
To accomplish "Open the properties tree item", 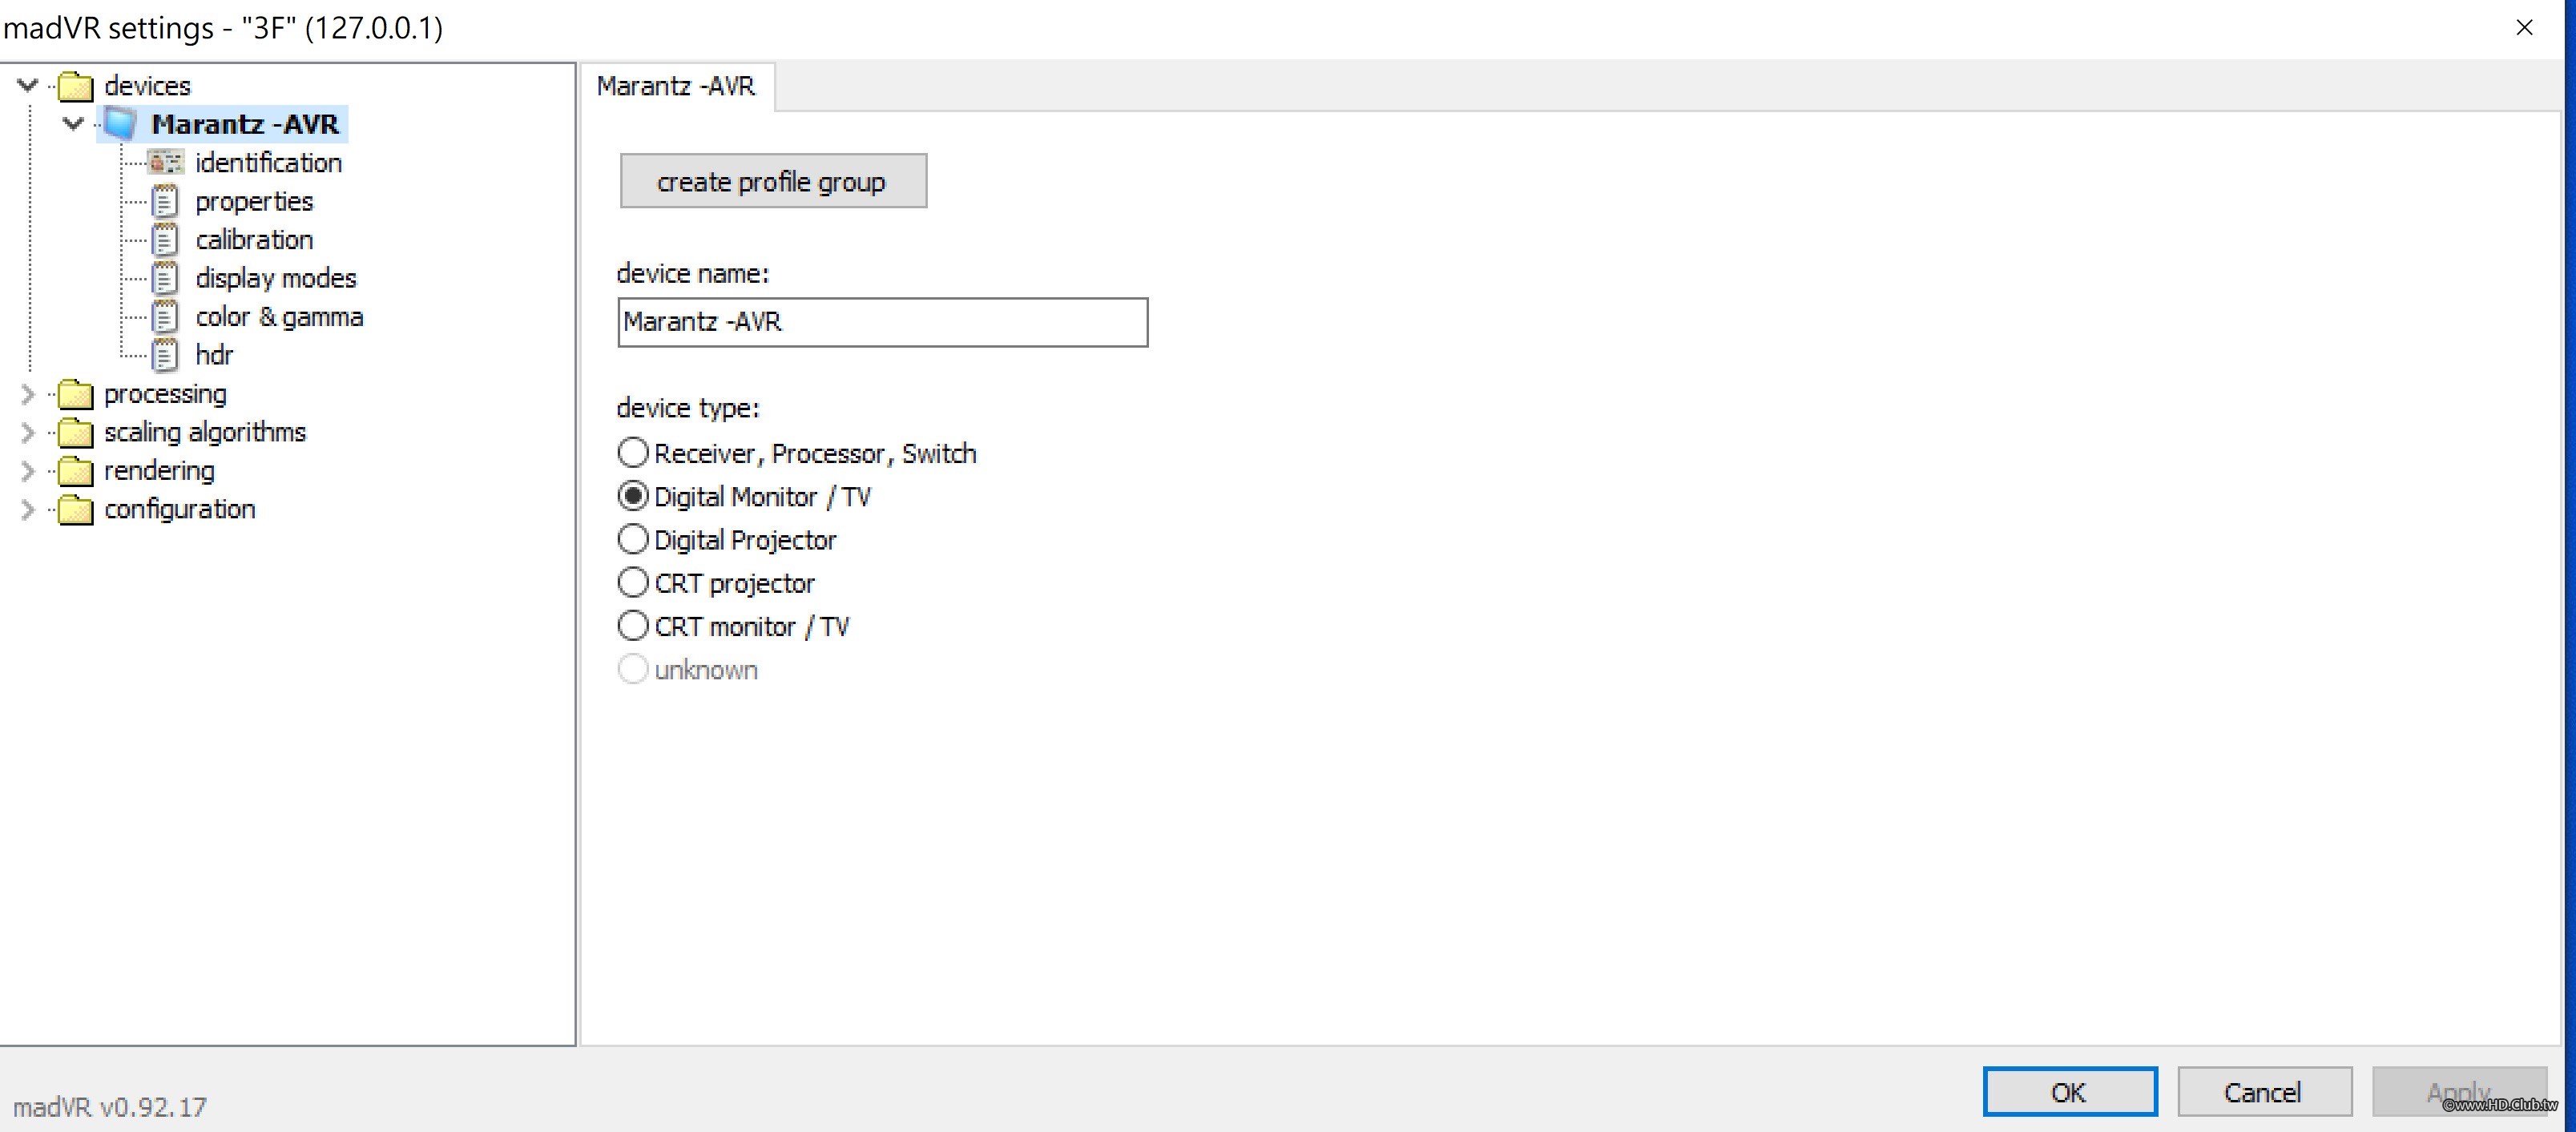I will pyautogui.click(x=254, y=201).
